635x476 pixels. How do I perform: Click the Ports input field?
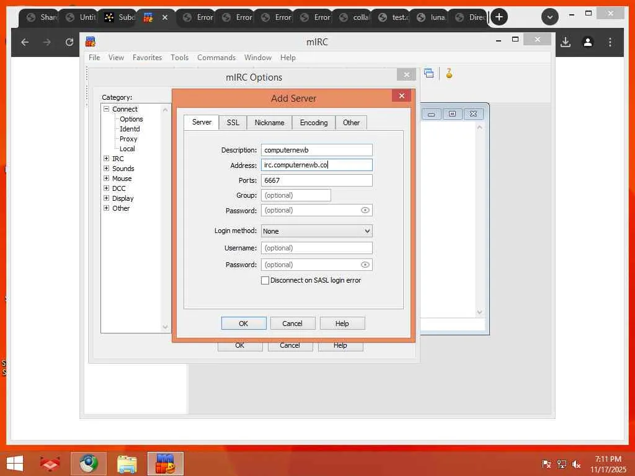(x=317, y=180)
